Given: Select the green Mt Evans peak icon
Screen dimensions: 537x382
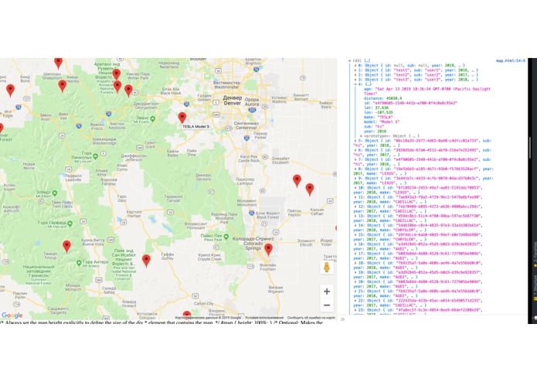Looking at the screenshot, I should tap(153, 119).
